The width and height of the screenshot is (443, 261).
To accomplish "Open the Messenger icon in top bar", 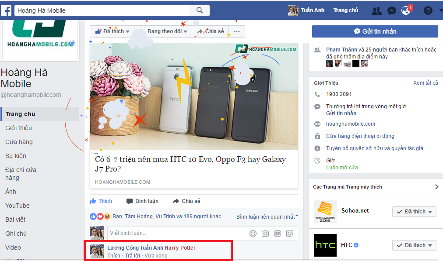I will pos(392,10).
